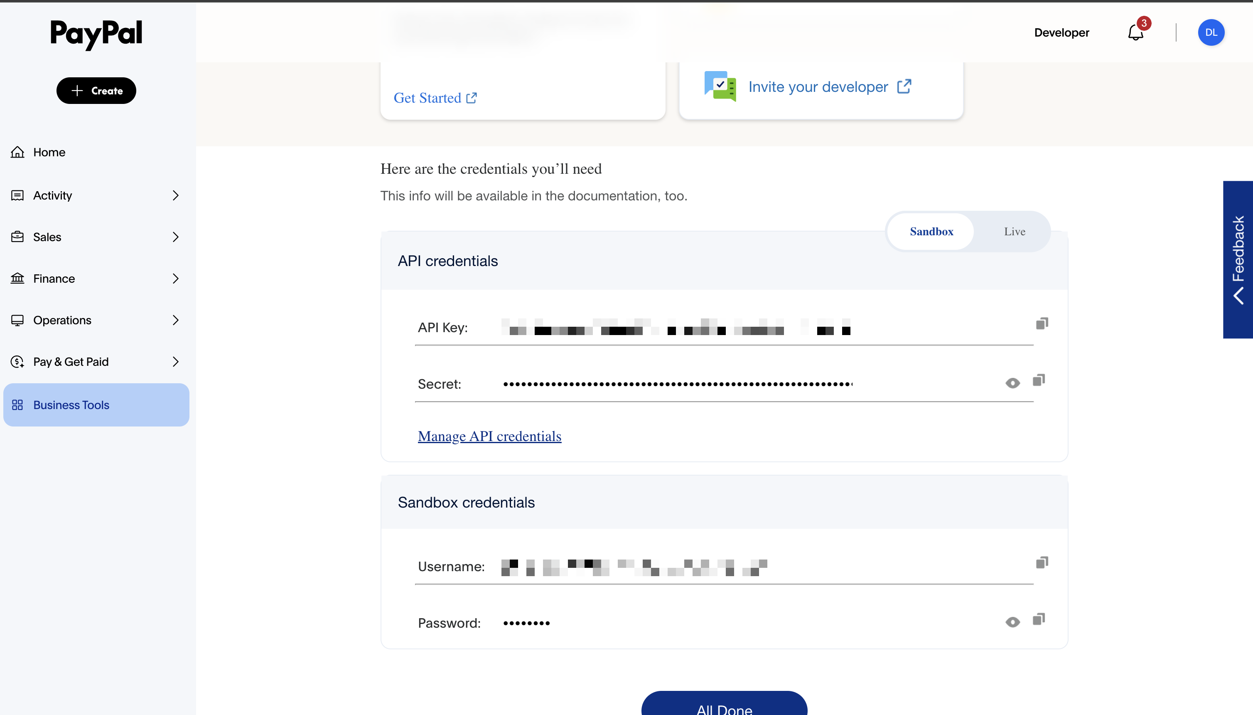Open Home in the sidebar
The image size is (1253, 715).
pyautogui.click(x=96, y=152)
